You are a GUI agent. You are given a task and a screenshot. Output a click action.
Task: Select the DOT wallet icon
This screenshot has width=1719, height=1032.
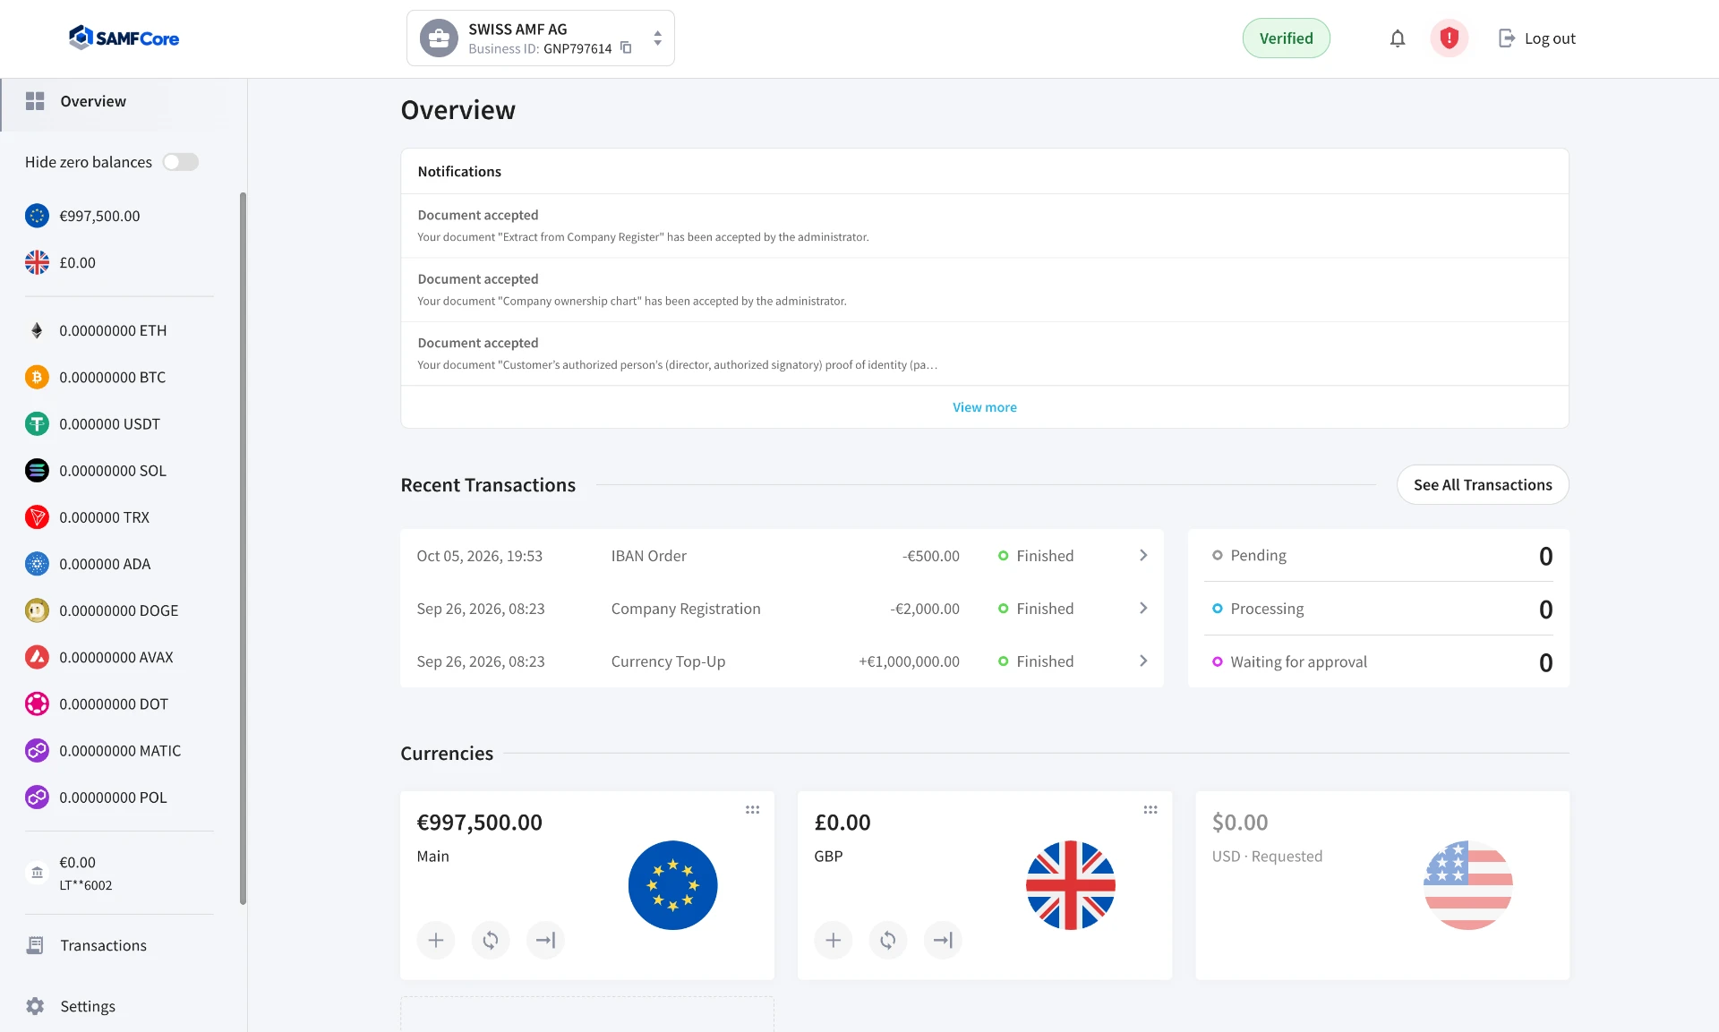tap(37, 704)
